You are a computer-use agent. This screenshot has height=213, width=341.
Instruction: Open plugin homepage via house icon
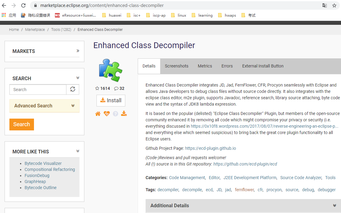98,114
